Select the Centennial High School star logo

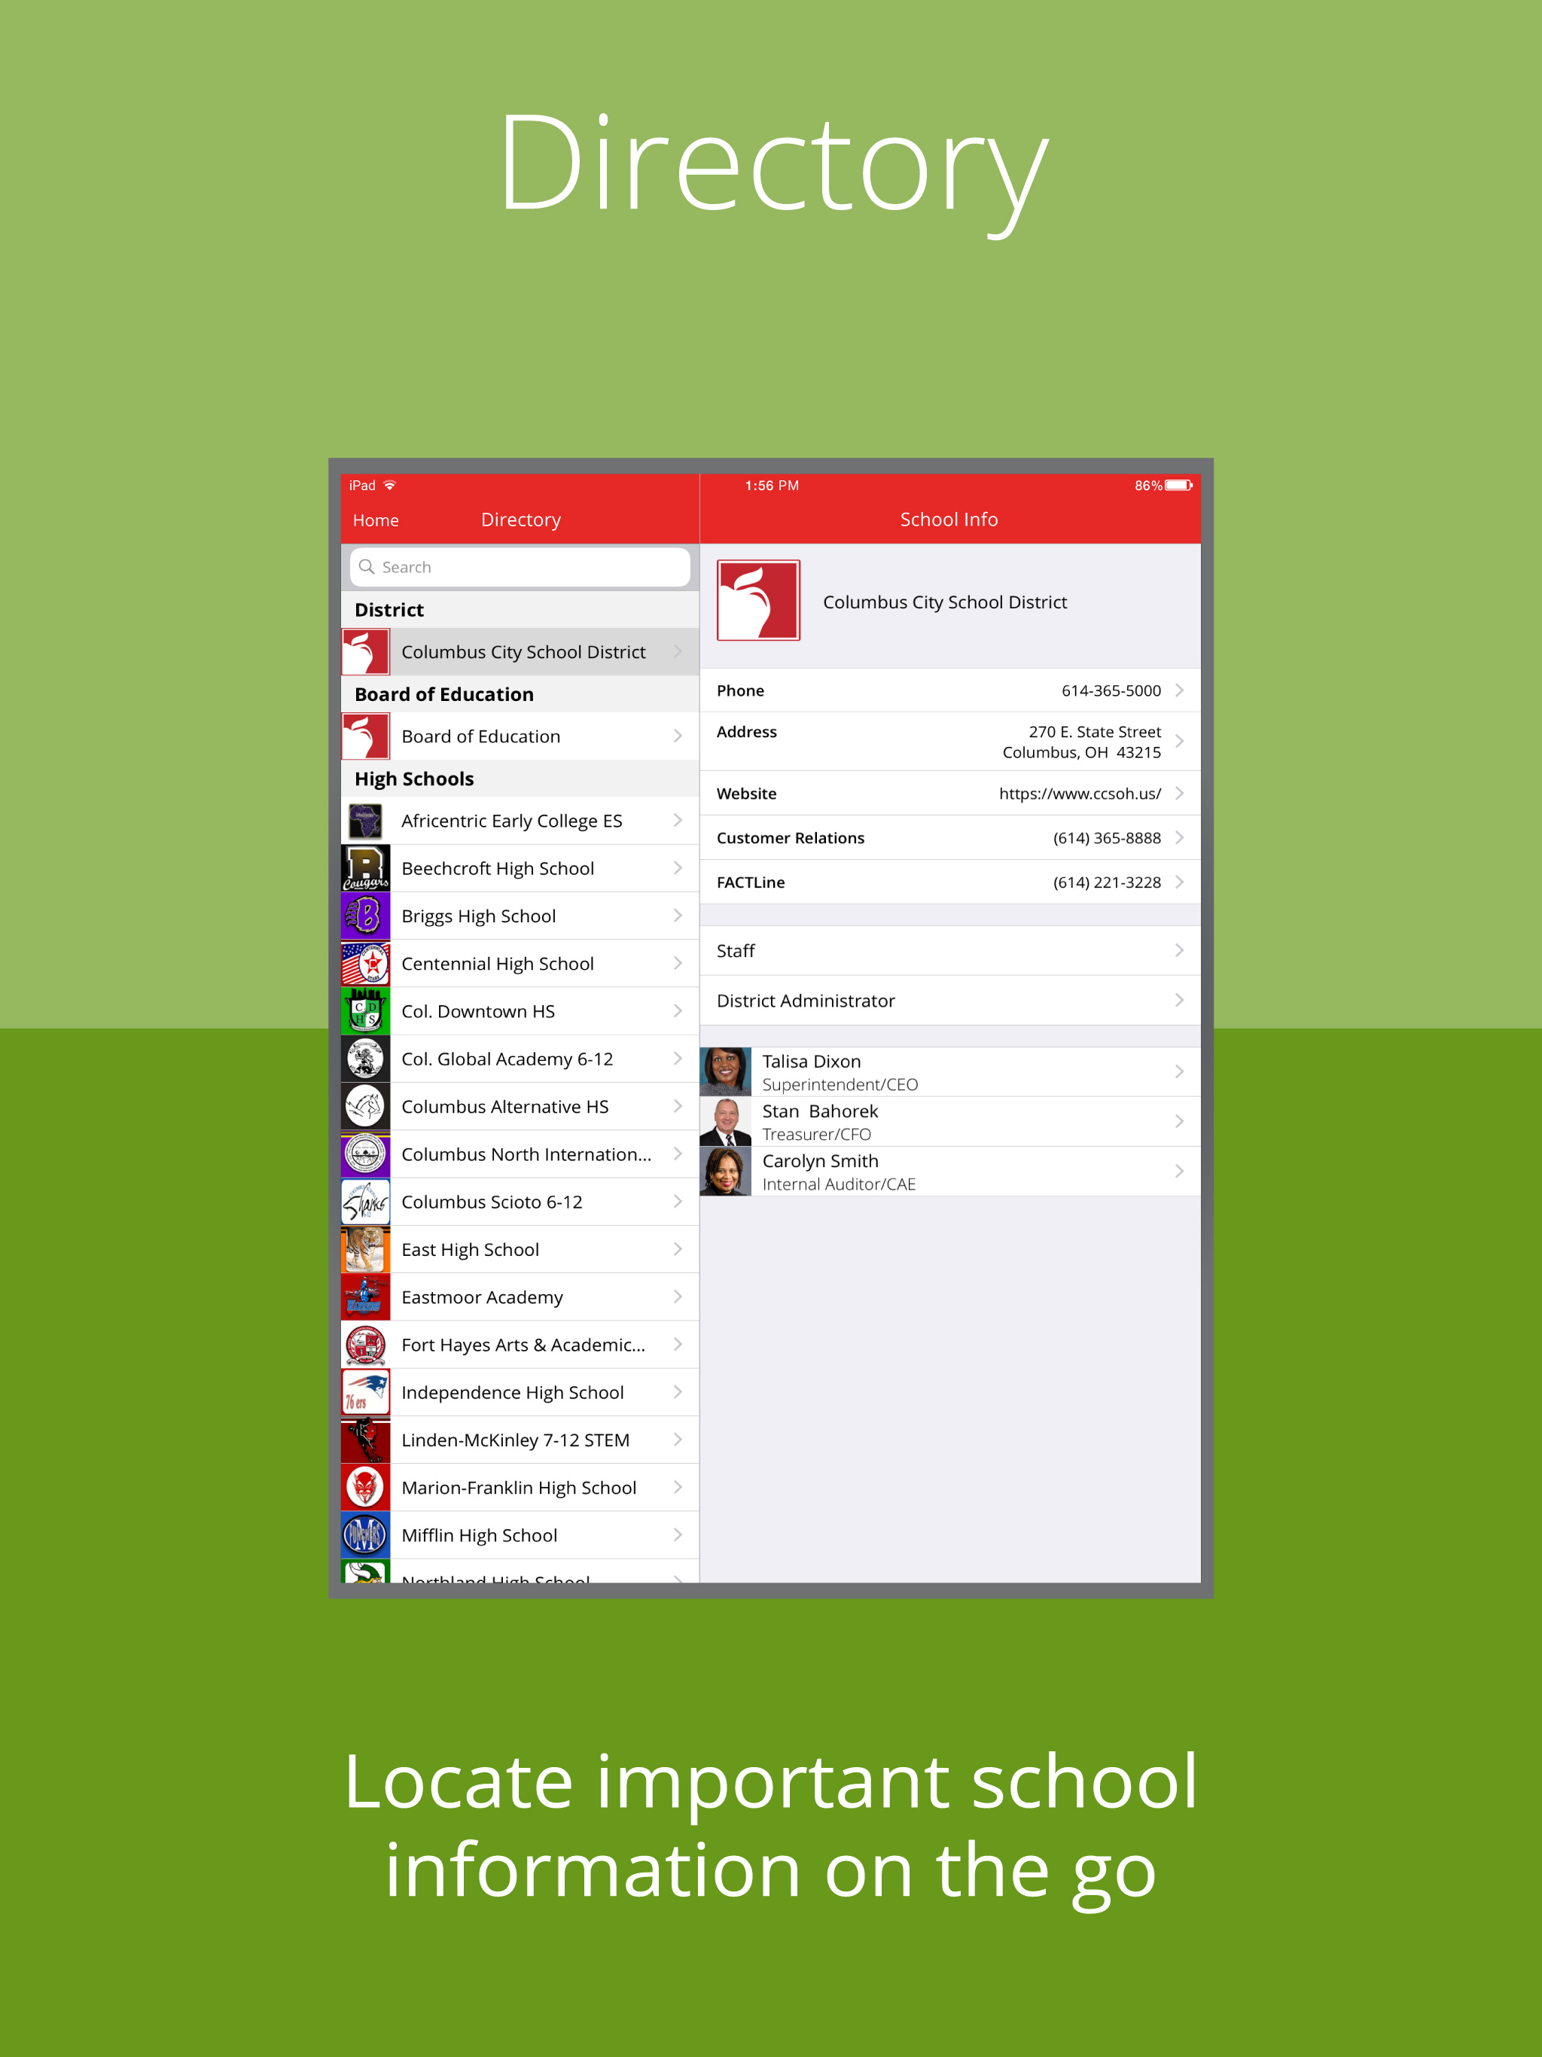(x=365, y=964)
